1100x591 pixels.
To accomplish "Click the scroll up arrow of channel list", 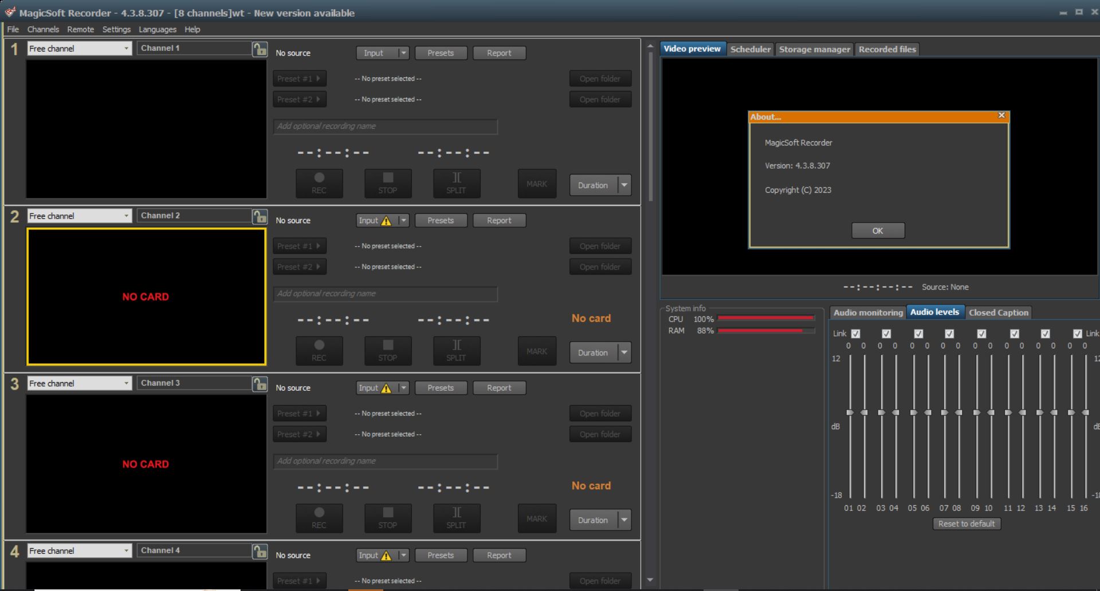I will pyautogui.click(x=650, y=46).
